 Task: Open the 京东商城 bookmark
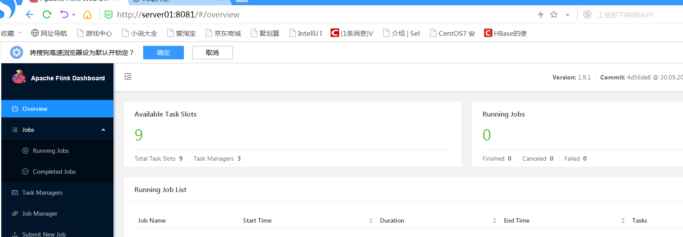[x=223, y=33]
